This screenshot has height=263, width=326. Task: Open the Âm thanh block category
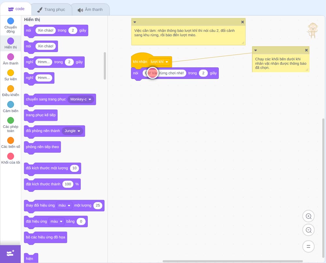pos(11,59)
